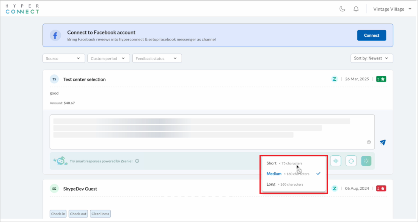Click the SG avatar of SkypeDev Guest

[x=54, y=188]
